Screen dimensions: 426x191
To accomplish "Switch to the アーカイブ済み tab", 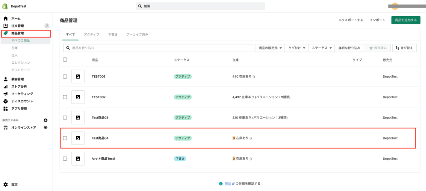I will (137, 34).
